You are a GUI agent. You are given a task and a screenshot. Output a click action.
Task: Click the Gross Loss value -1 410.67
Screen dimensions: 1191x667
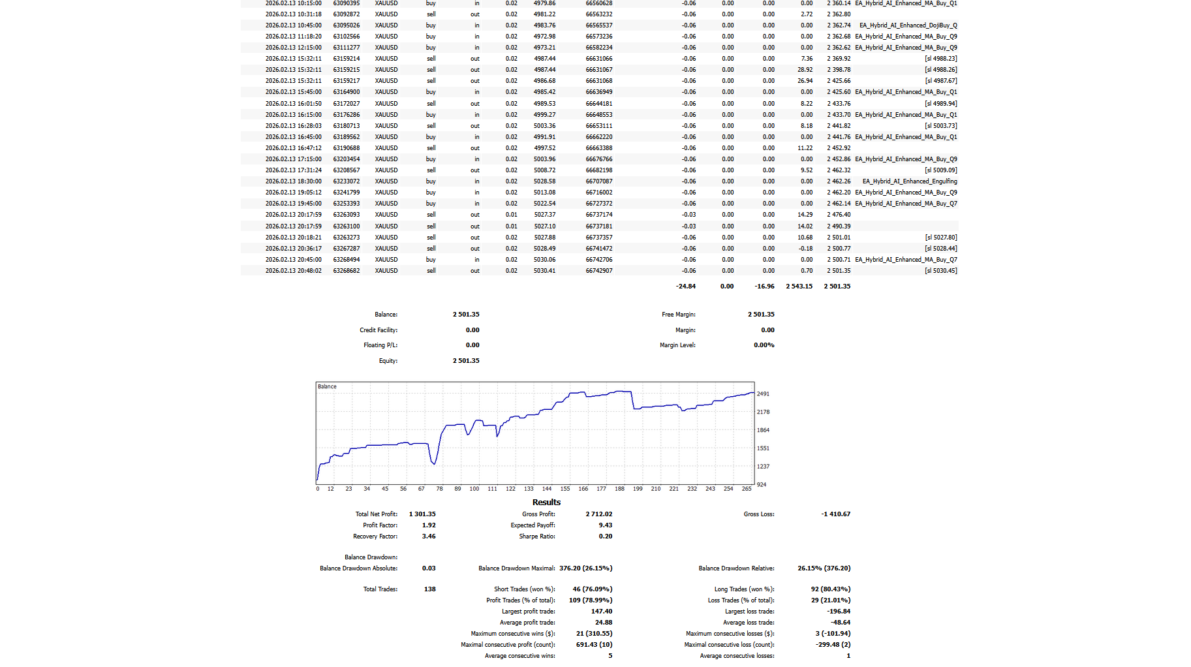835,514
